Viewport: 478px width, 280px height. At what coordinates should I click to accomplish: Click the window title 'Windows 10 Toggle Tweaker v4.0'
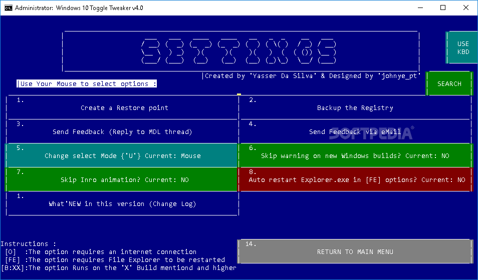coord(99,8)
